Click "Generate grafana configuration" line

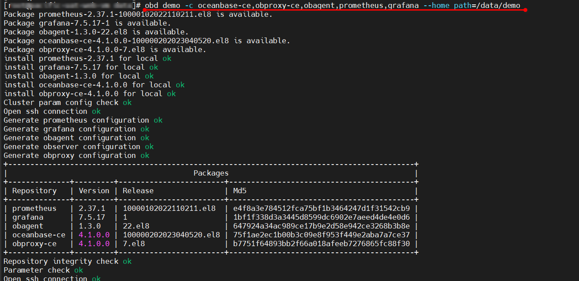[76, 129]
